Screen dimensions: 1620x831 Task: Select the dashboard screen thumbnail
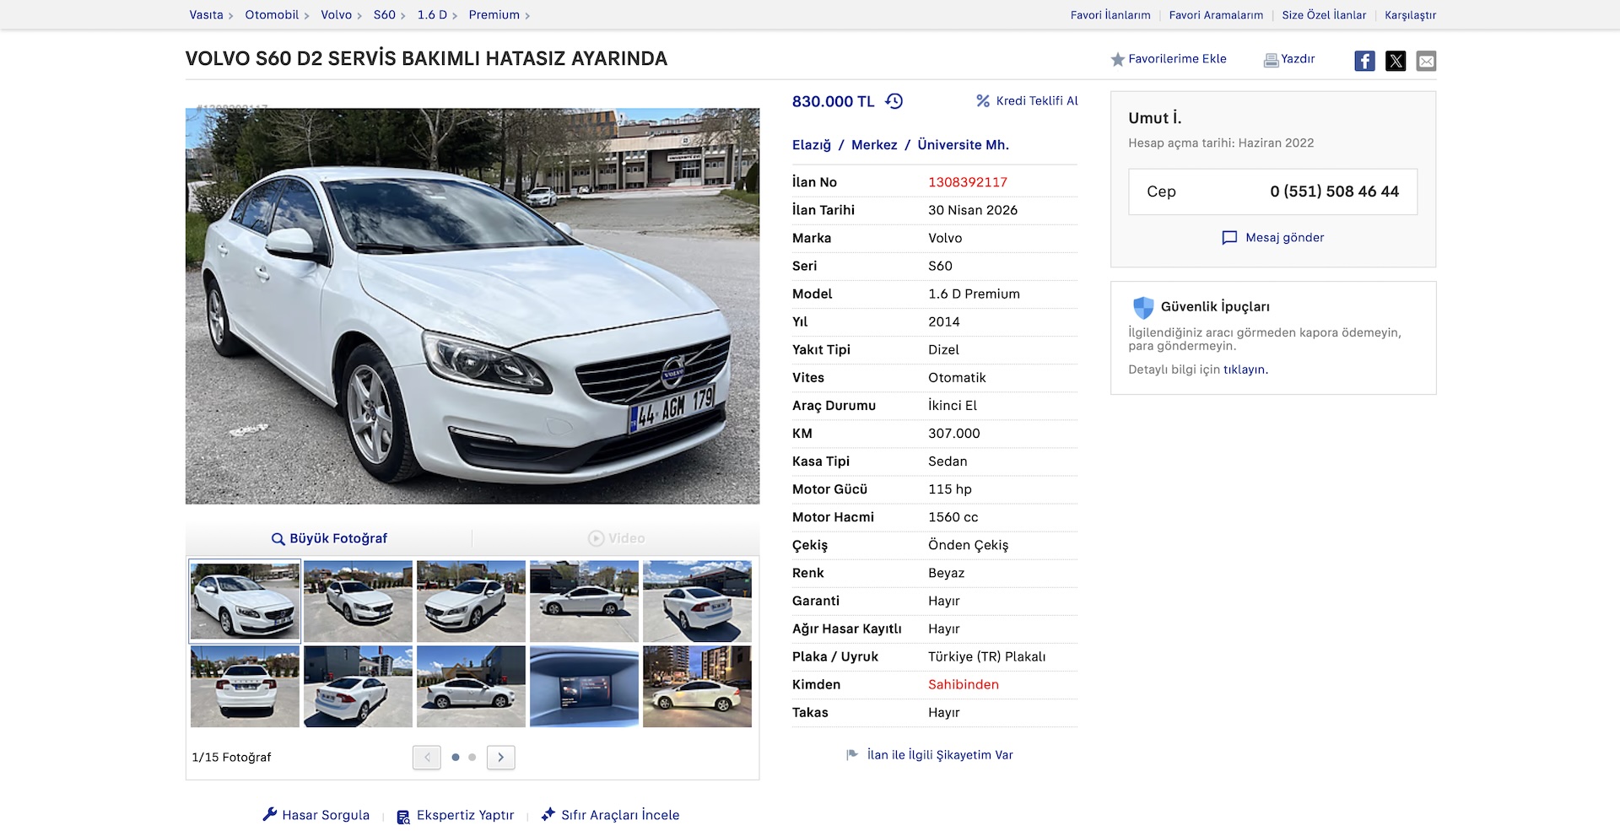pyautogui.click(x=584, y=687)
